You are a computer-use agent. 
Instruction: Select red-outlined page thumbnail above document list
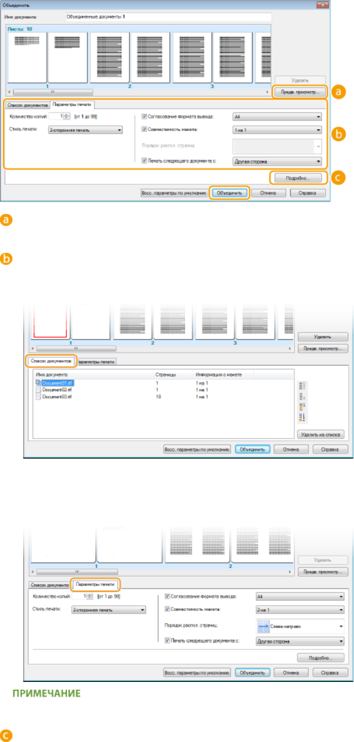coord(50,320)
